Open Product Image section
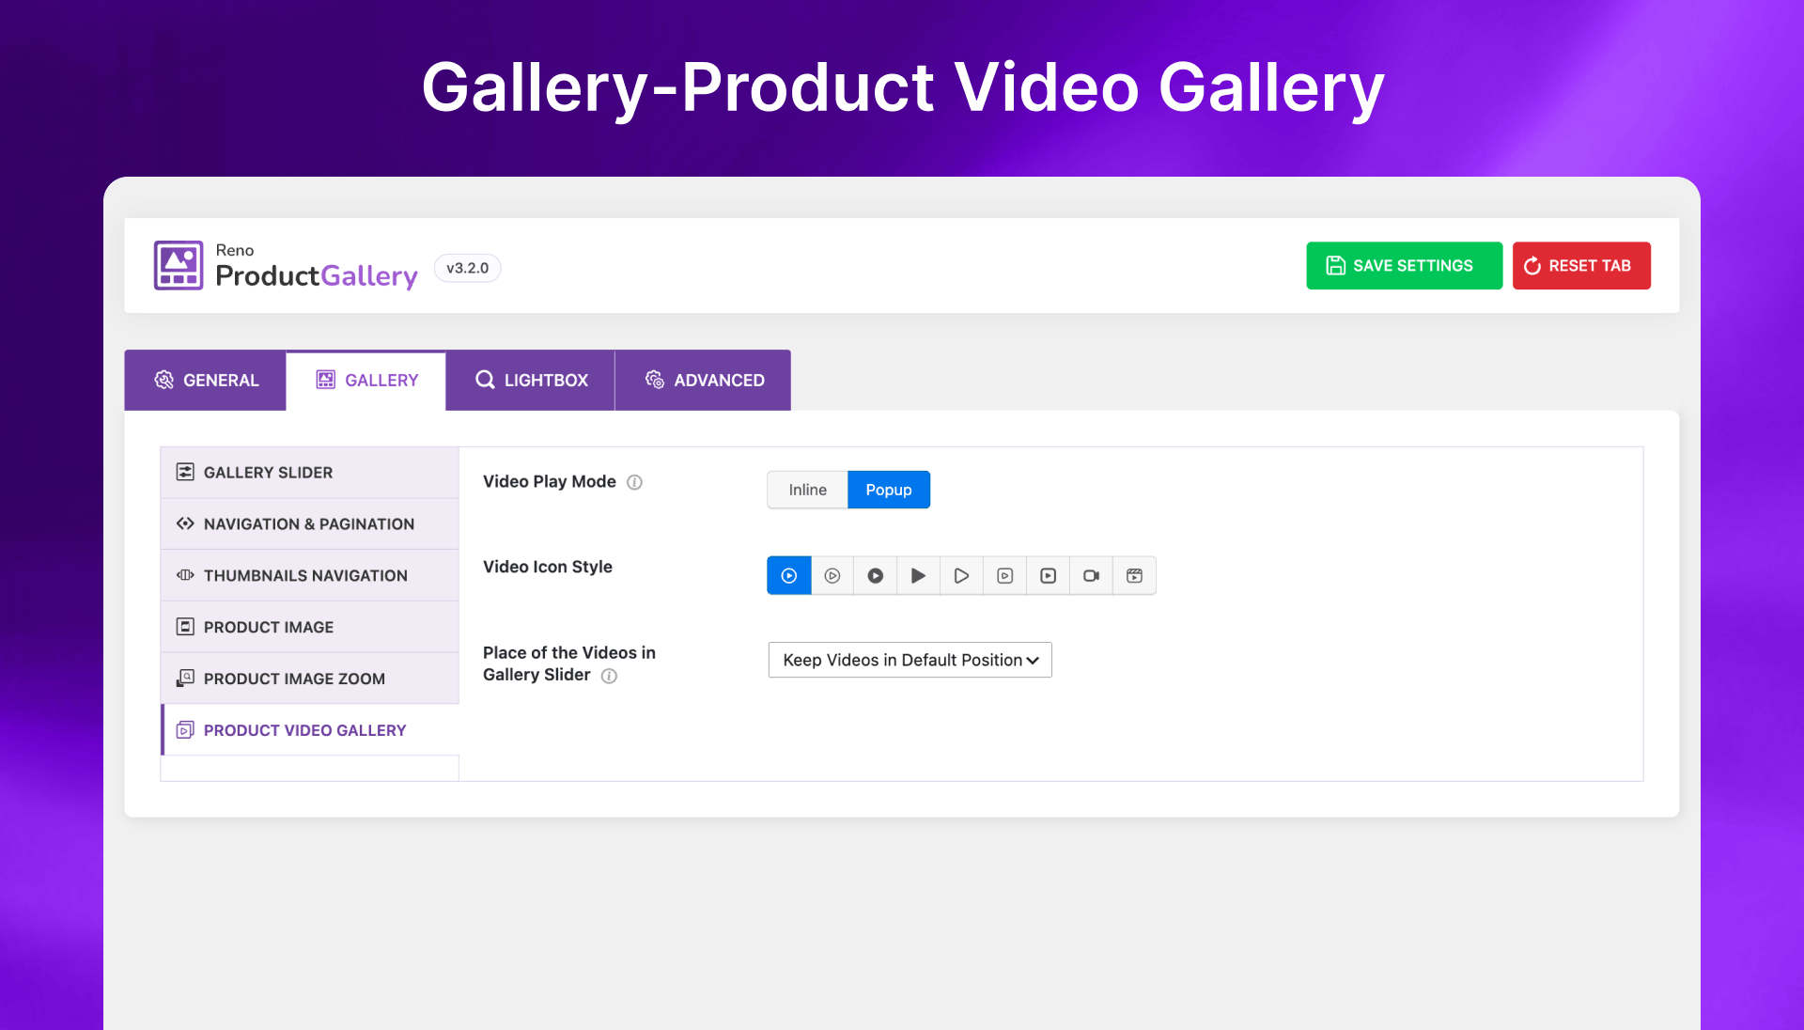Screen dimensions: 1804x1030 pos(310,627)
